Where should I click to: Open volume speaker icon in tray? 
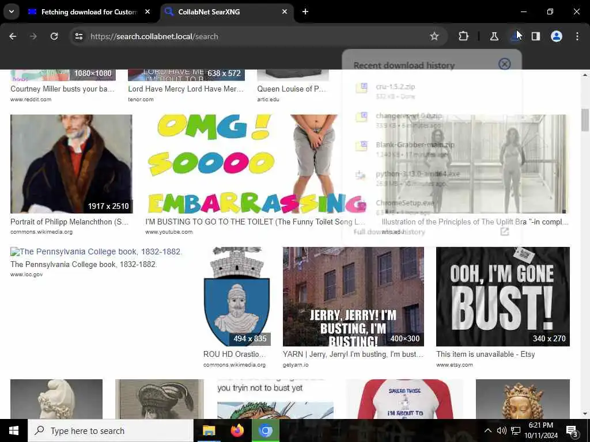point(502,430)
